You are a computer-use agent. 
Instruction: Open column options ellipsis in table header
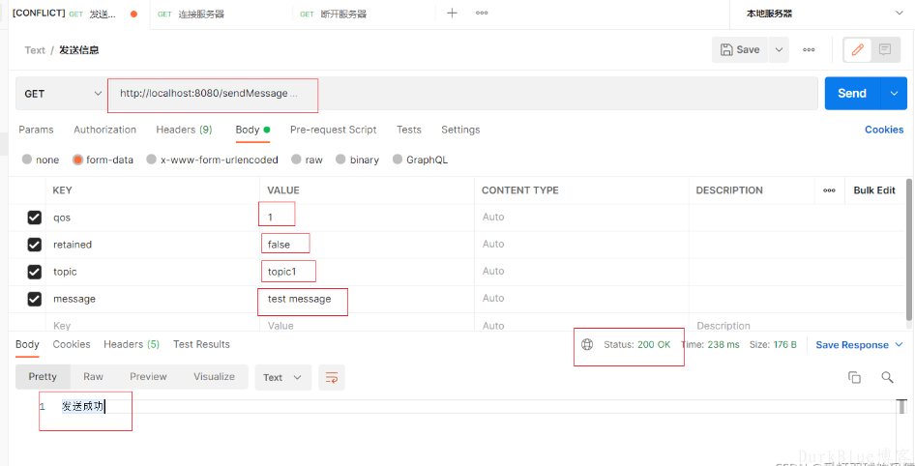(x=829, y=190)
